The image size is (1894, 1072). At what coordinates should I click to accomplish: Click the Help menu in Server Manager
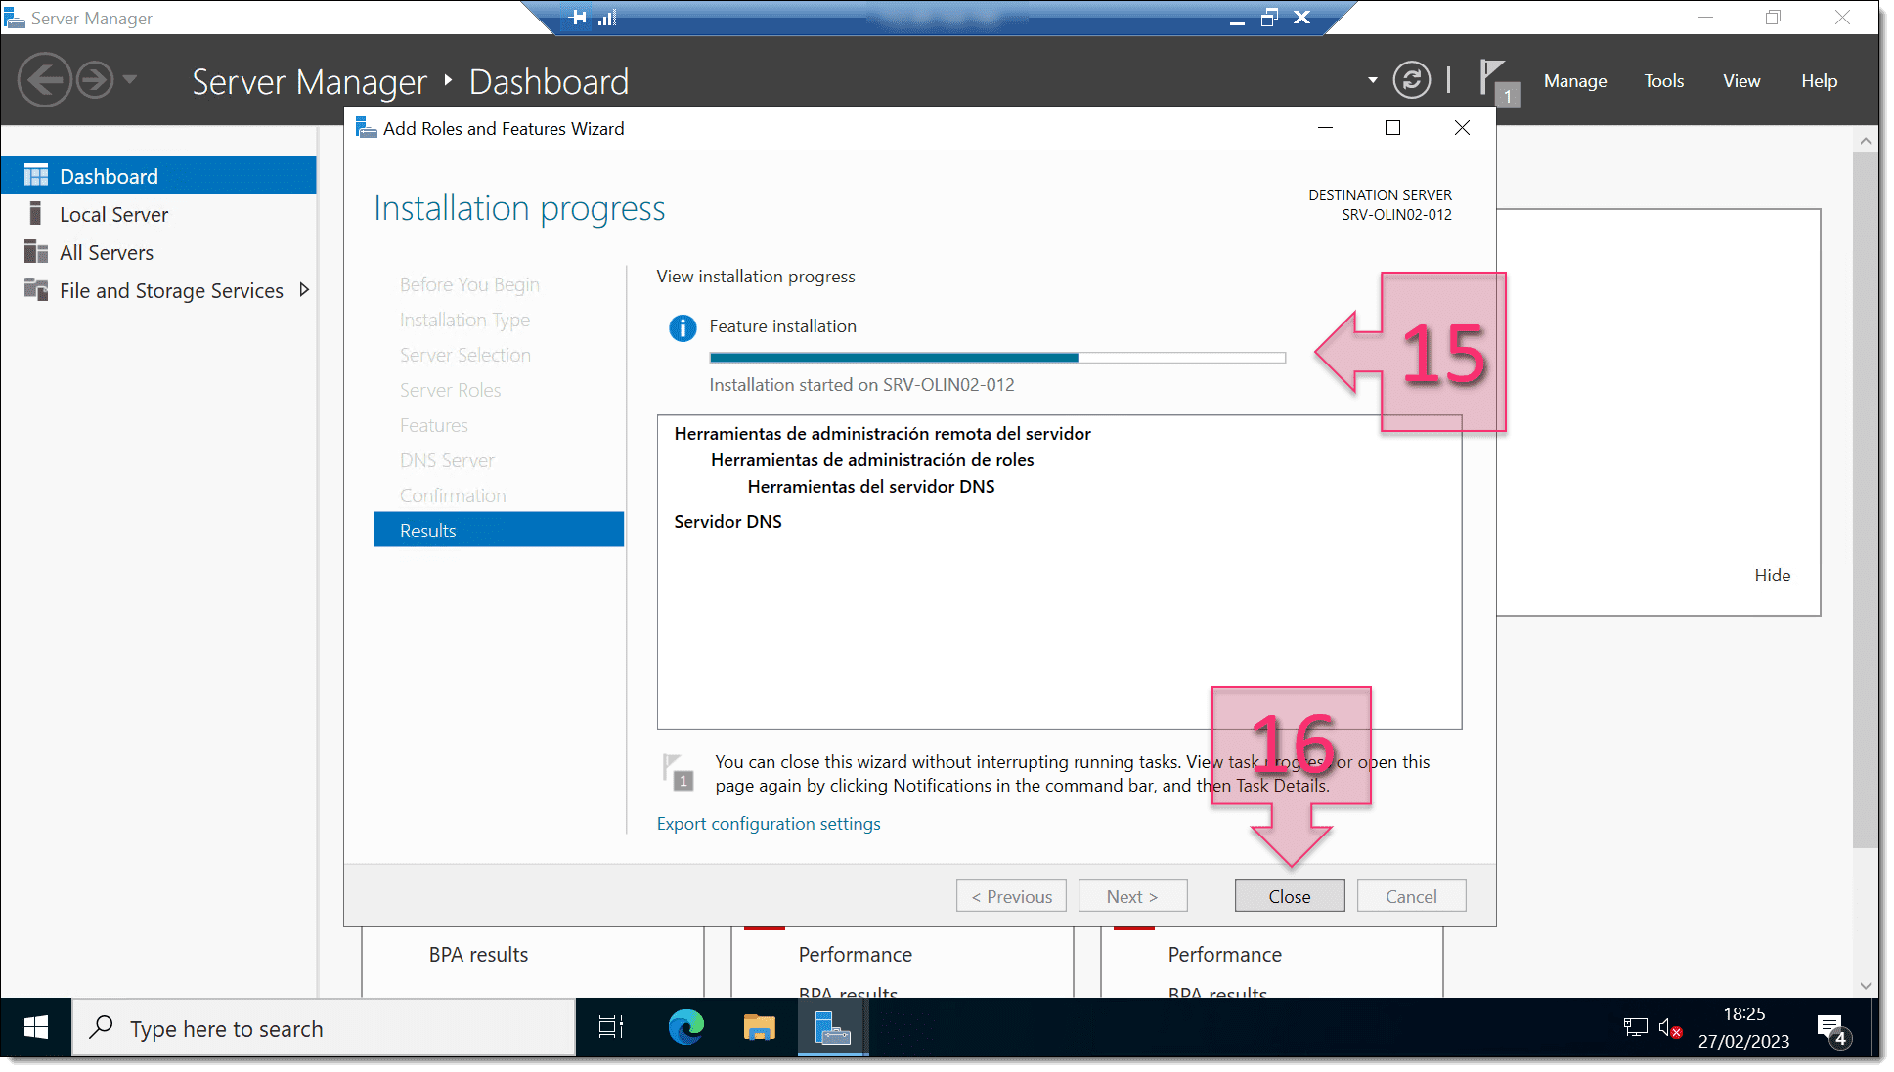tap(1820, 79)
